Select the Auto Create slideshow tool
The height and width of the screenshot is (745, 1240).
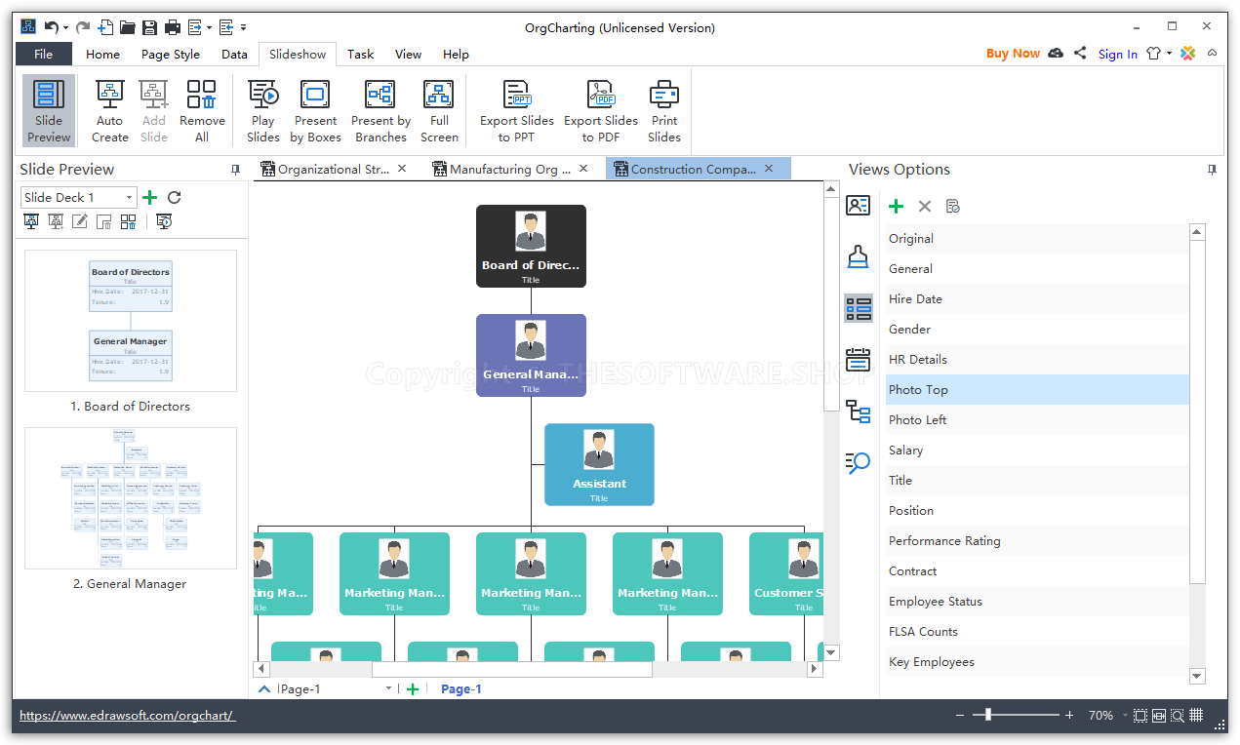(109, 110)
